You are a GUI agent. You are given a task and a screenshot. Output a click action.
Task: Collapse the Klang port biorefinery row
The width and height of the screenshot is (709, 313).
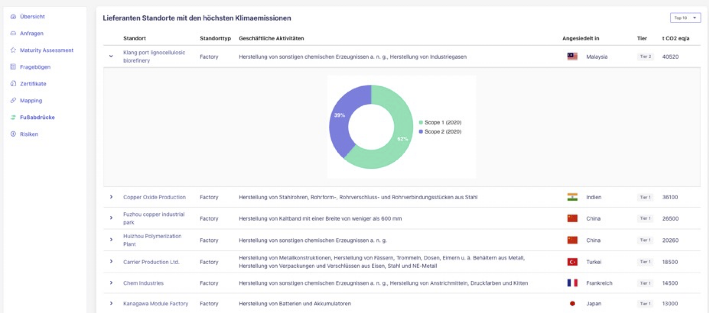tap(111, 56)
